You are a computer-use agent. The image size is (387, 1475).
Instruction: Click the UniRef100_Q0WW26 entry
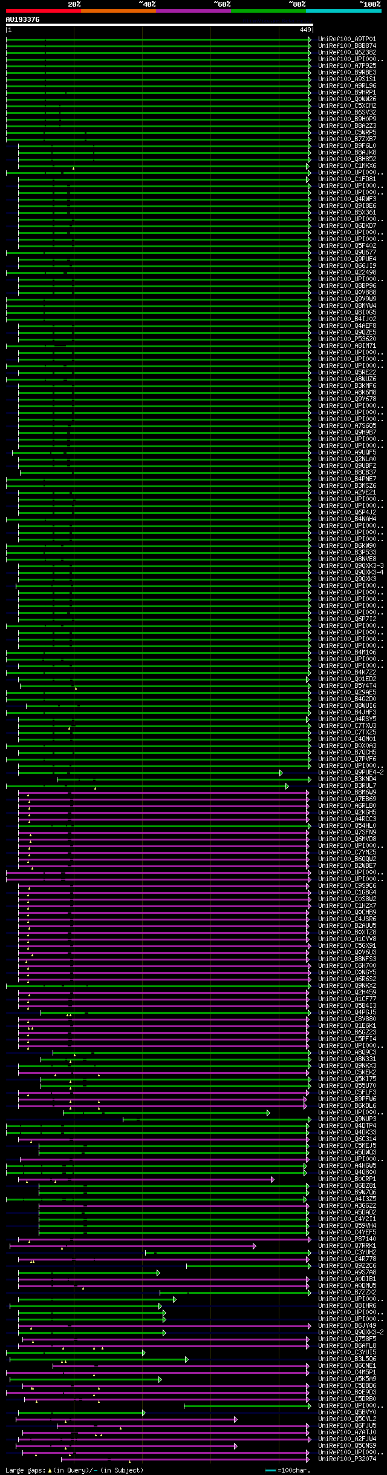[347, 99]
